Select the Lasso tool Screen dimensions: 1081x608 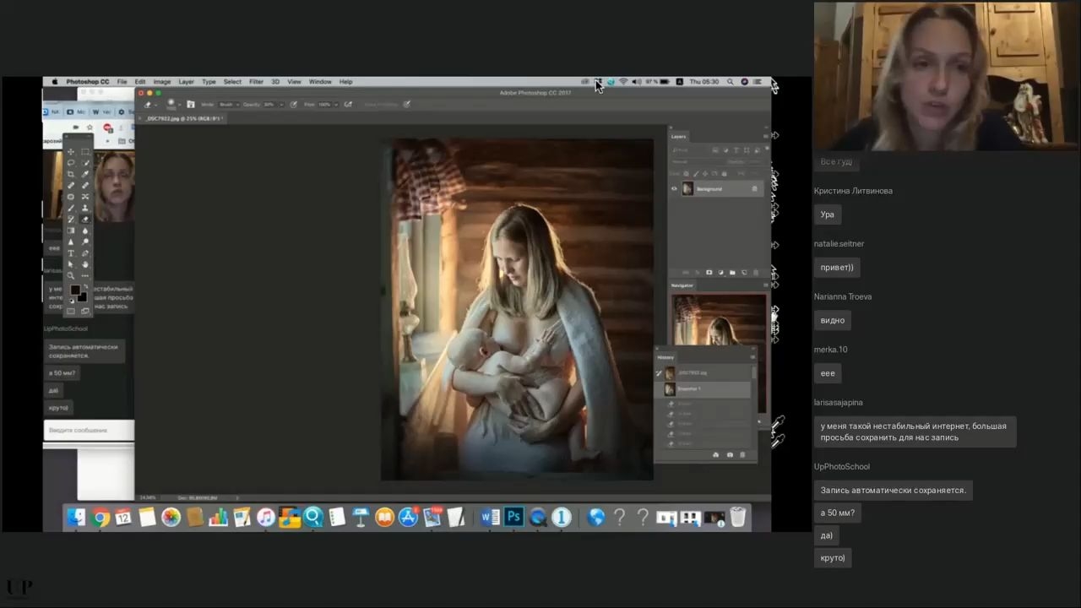pos(71,163)
